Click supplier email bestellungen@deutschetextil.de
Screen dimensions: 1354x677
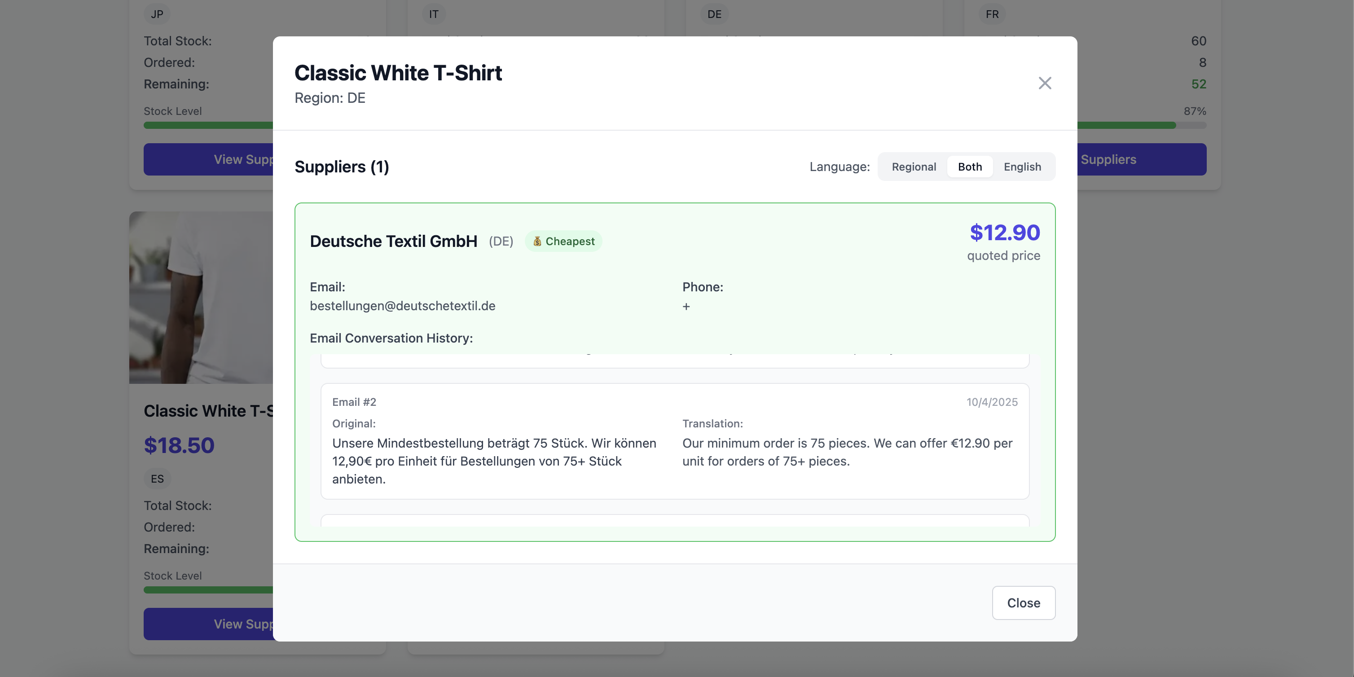click(x=402, y=306)
